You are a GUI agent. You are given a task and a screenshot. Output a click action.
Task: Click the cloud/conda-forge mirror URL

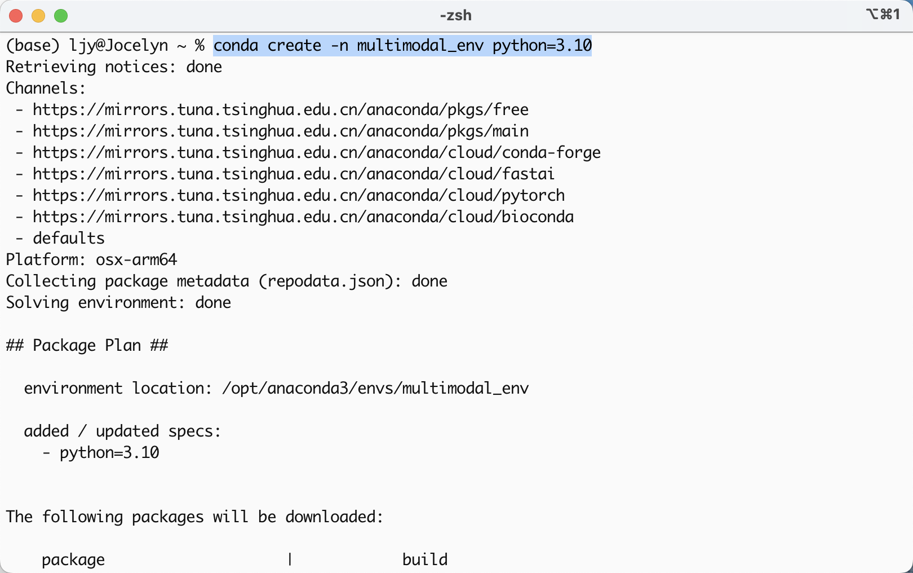pos(317,152)
